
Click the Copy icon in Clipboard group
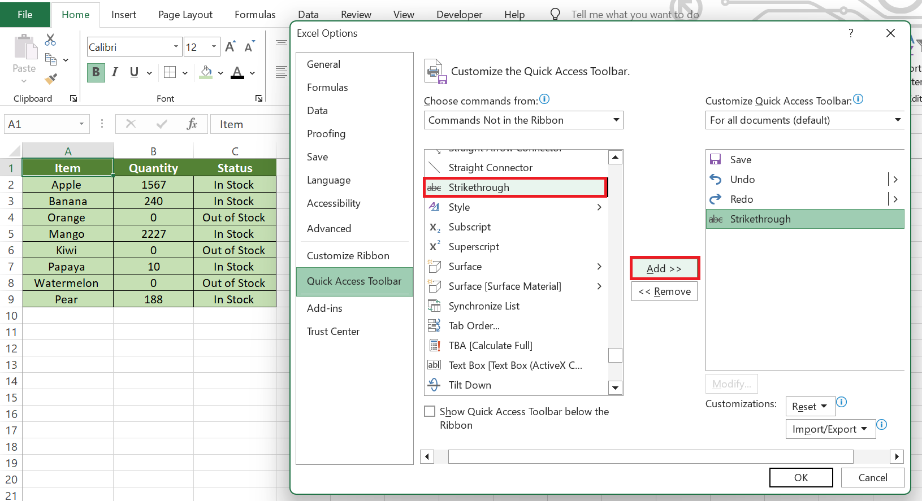[51, 59]
